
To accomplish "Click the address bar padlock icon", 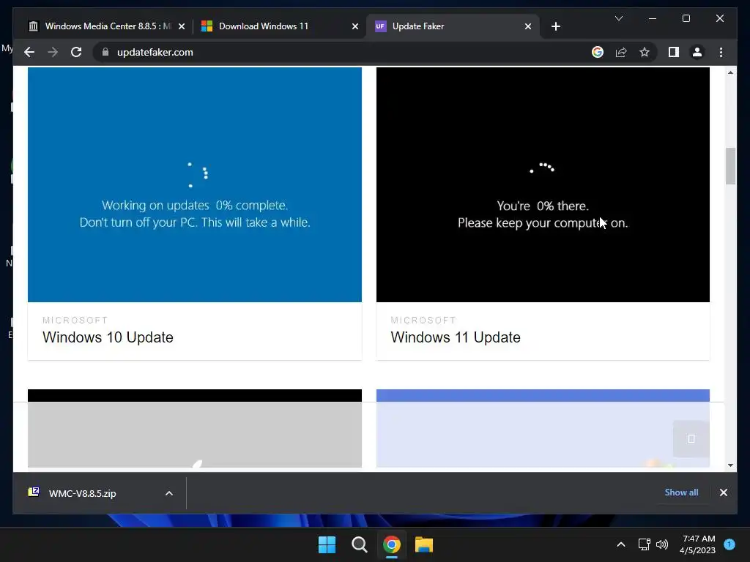I will [105, 52].
